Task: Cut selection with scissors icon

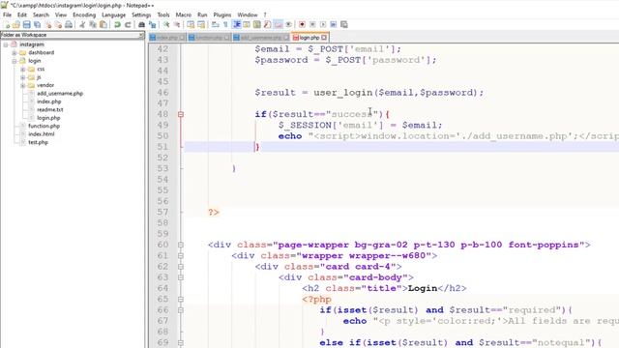Action: [x=82, y=24]
